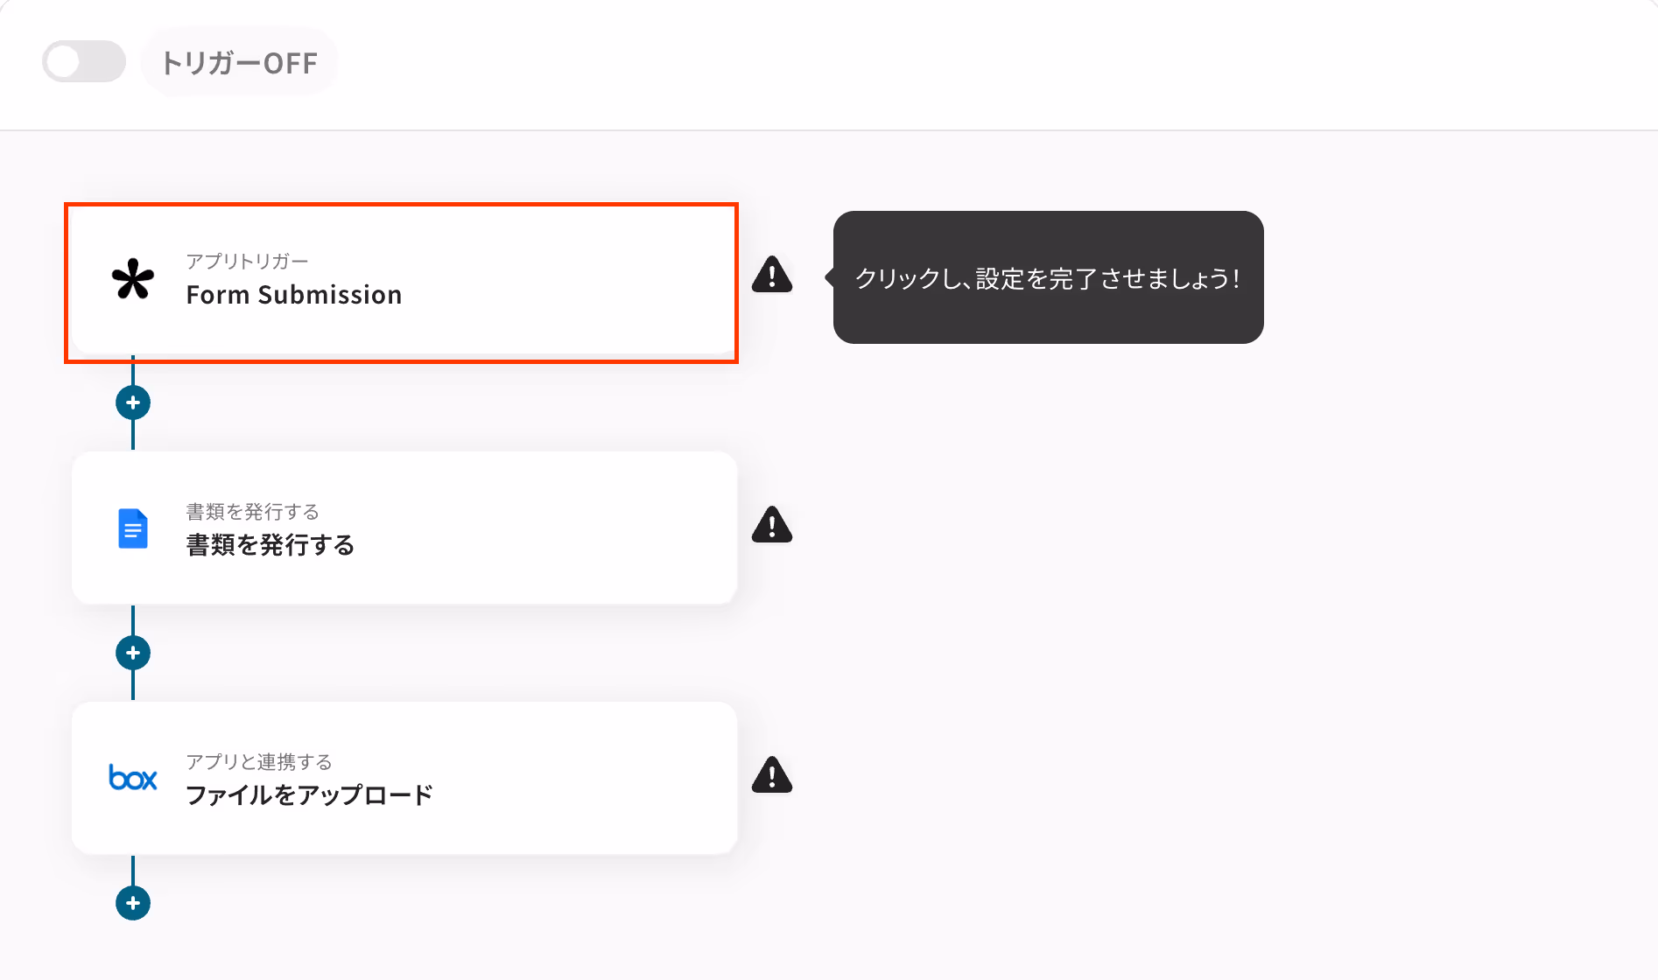
Task: Click the ファイルをアップロード title text
Action: point(310,795)
